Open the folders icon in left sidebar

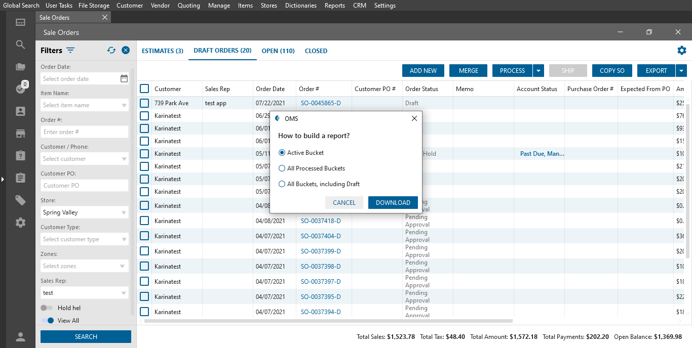[20, 67]
